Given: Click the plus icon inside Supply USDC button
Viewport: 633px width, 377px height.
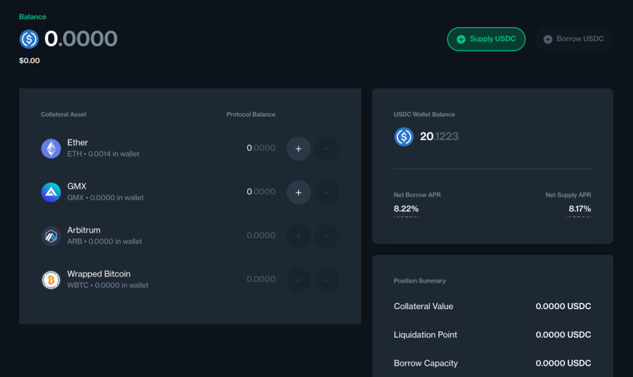Looking at the screenshot, I should 462,39.
